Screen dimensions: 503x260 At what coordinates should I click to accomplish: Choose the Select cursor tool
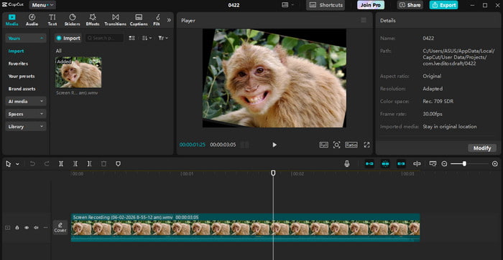pos(9,164)
